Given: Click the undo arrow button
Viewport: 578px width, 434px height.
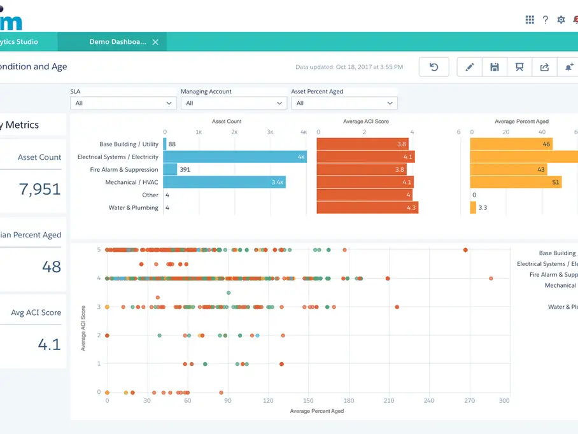Looking at the screenshot, I should (x=433, y=67).
